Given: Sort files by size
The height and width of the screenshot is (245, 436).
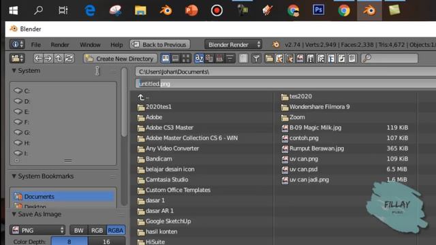Looking at the screenshot, I should click(x=230, y=59).
